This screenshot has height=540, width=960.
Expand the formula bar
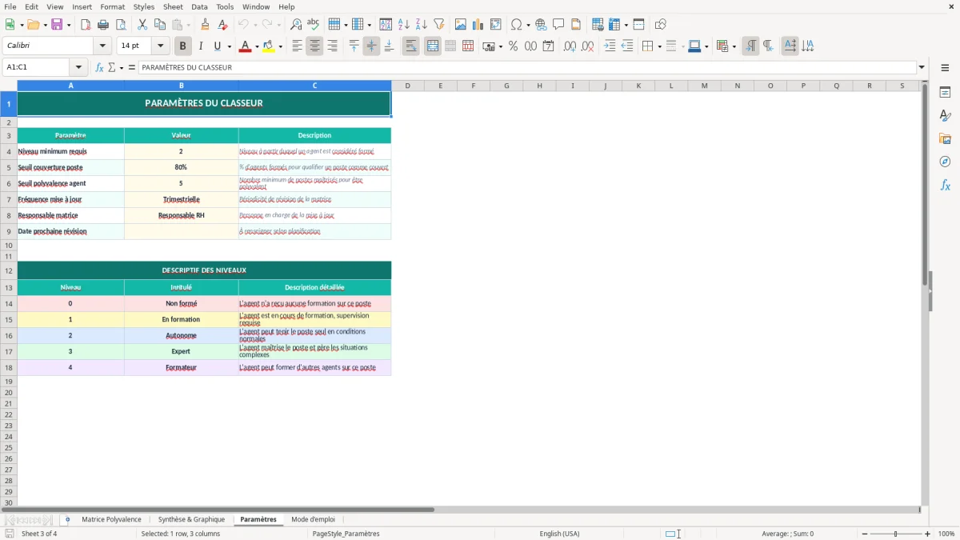click(x=922, y=67)
